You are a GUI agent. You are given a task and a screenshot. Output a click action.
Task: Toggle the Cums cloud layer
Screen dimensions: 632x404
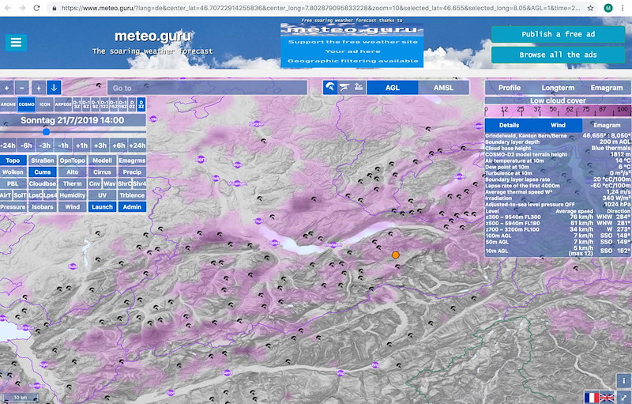[x=43, y=172]
